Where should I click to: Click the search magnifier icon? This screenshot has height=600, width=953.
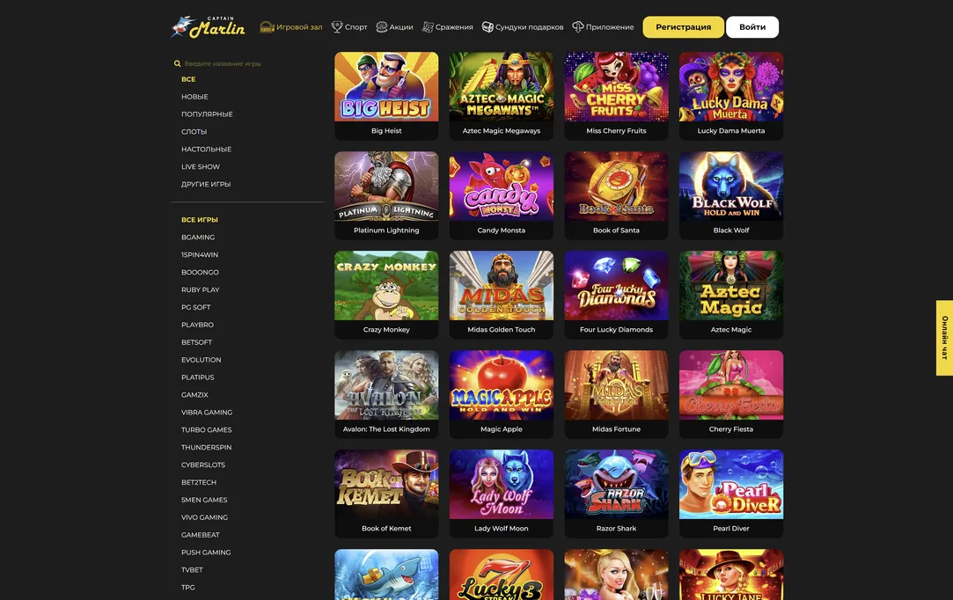coord(178,63)
